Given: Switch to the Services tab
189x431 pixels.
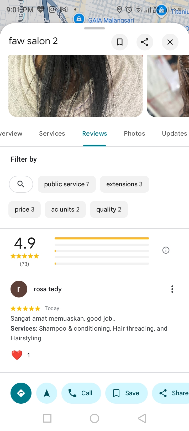Looking at the screenshot, I should (x=52, y=134).
